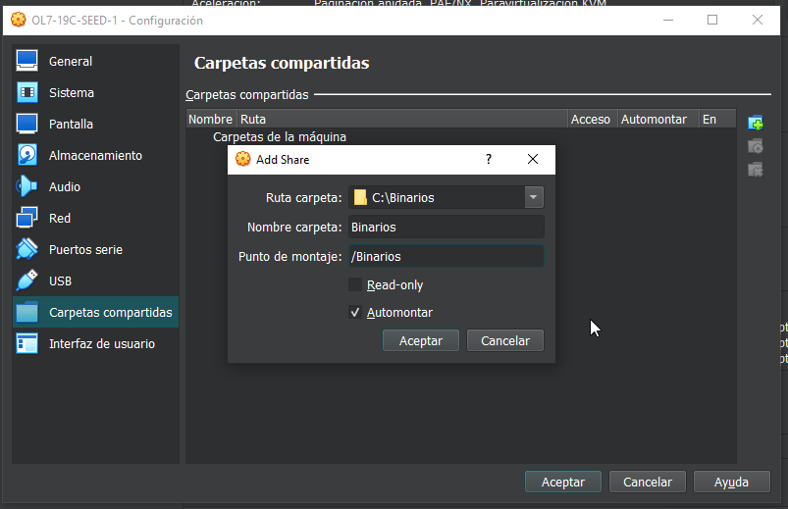Expand the Ruta carpeta dropdown arrow

click(533, 197)
